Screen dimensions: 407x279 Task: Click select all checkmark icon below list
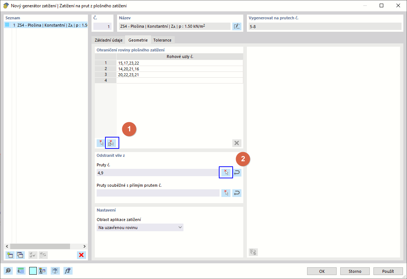coord(33,255)
